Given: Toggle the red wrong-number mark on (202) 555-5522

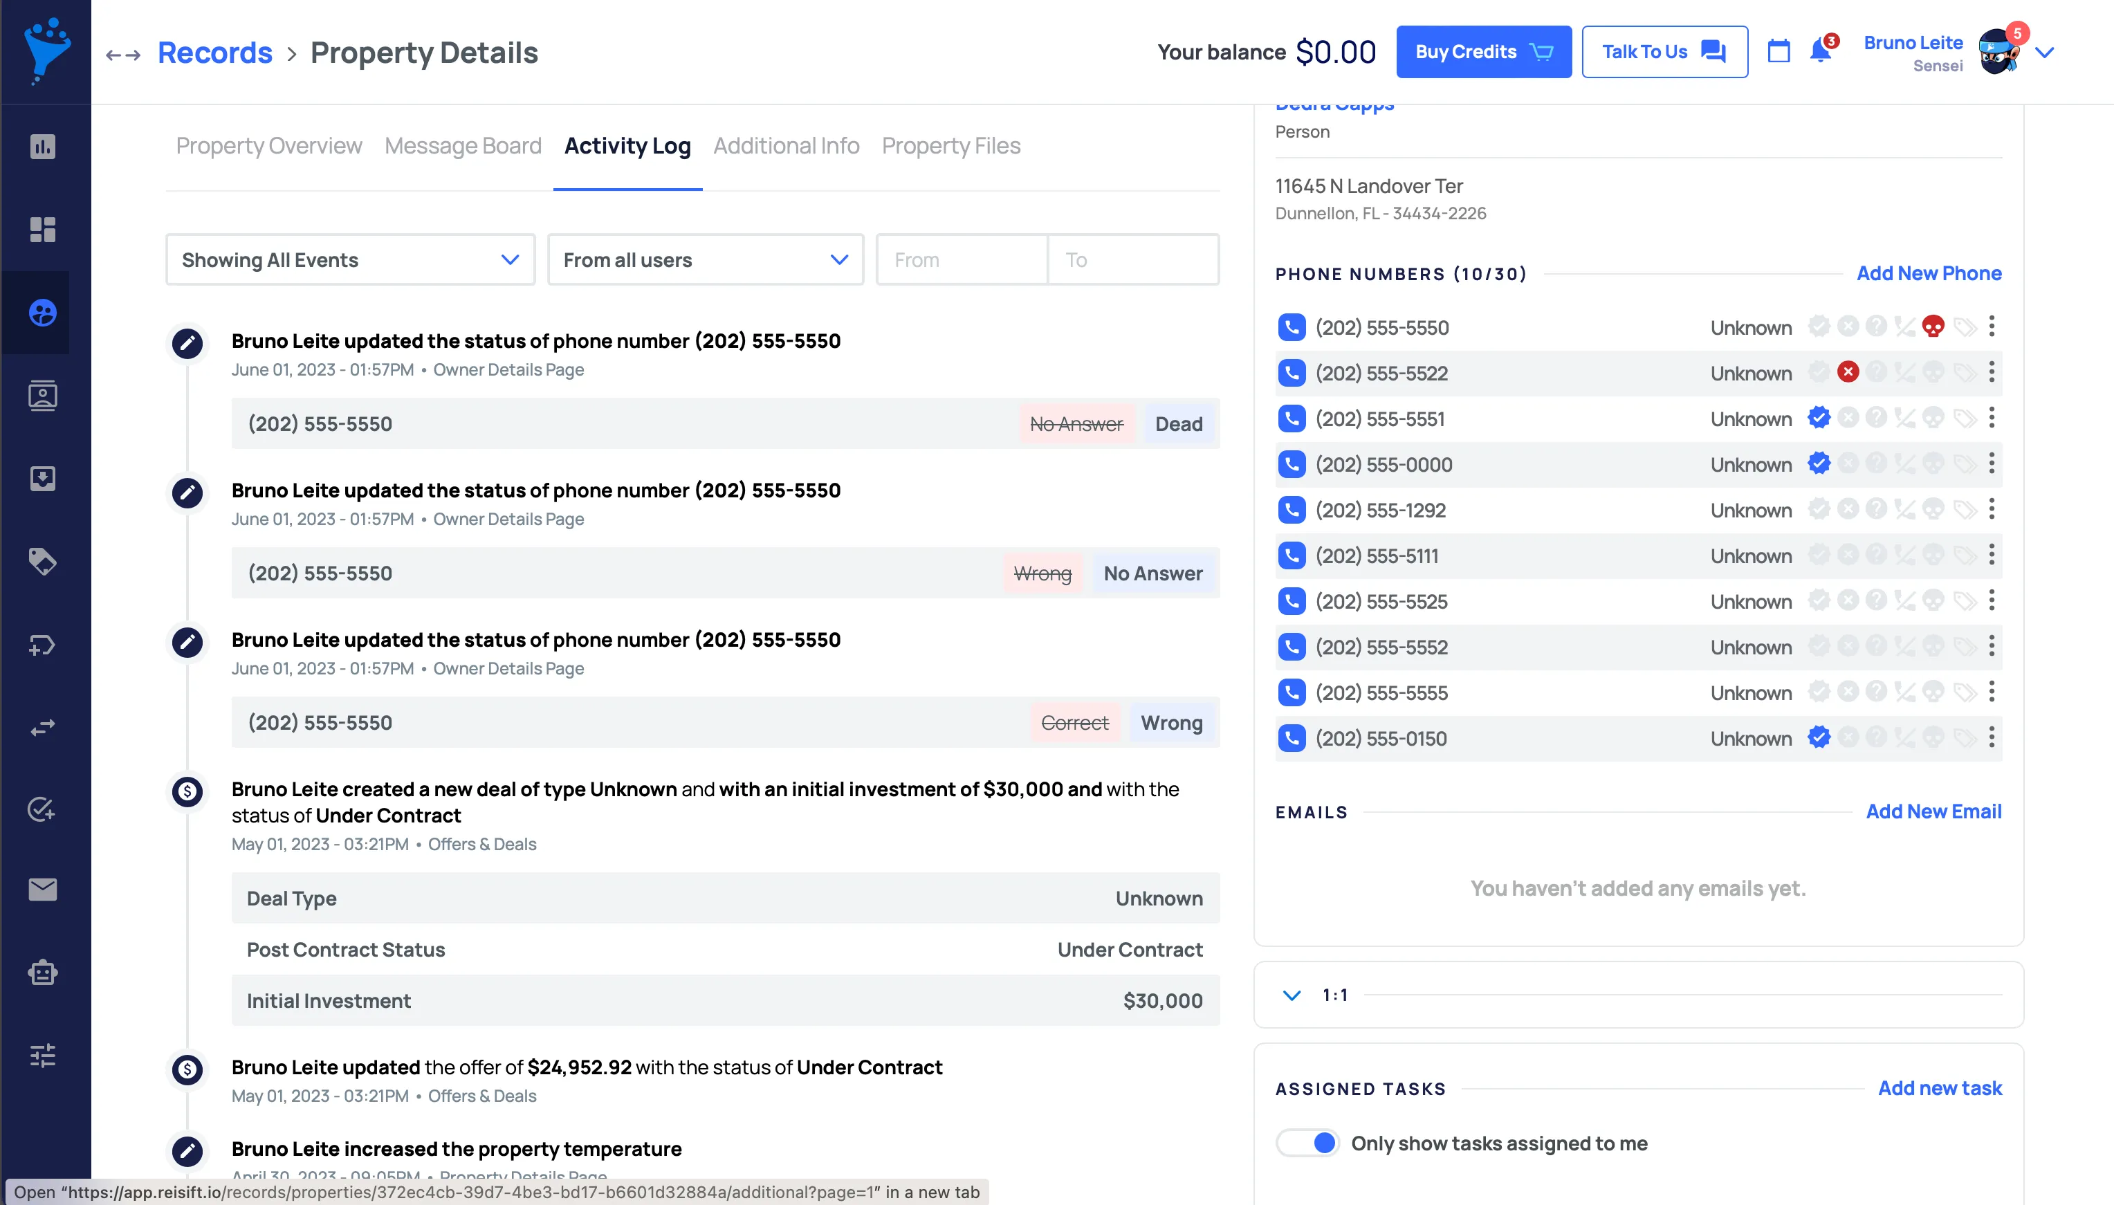Looking at the screenshot, I should pos(1848,372).
